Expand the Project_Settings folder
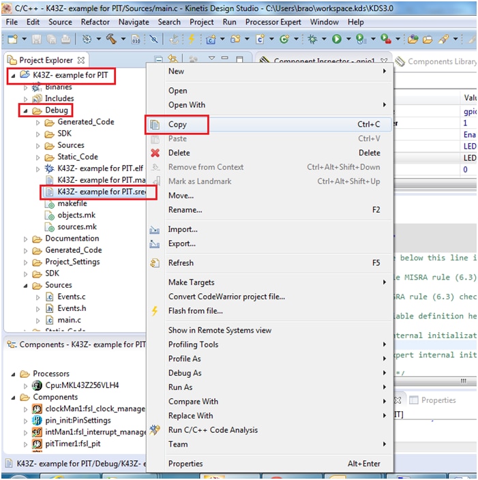The image size is (478, 480). pos(25,262)
